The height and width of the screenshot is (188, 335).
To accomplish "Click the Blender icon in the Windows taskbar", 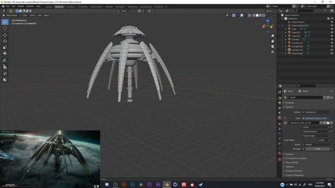I will 167,184.
